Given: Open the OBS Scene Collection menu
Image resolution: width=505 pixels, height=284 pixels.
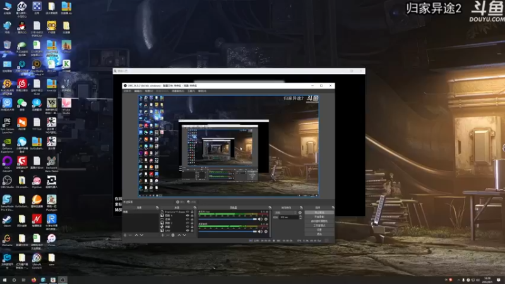Looking at the screenshot, I should click(x=178, y=91).
